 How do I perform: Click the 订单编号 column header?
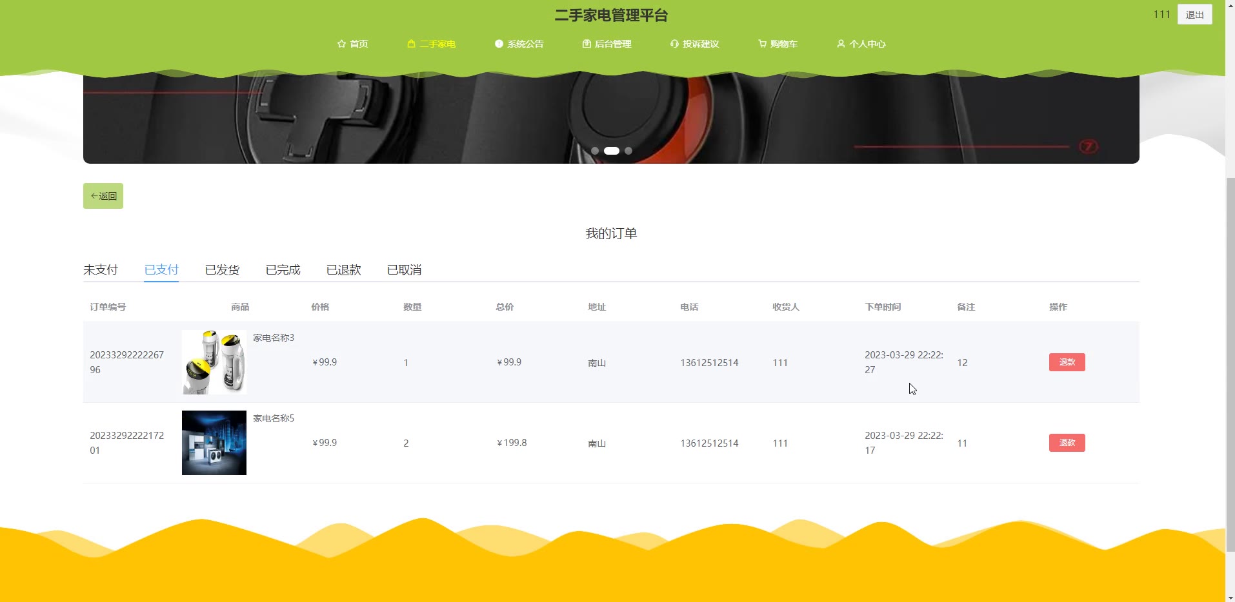point(108,307)
